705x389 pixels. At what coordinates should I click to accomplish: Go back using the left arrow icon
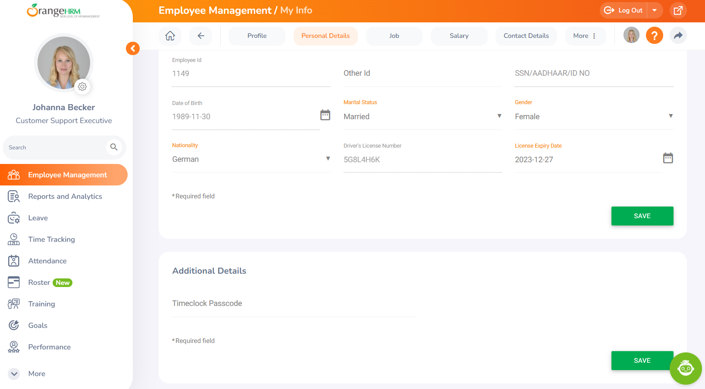tap(201, 36)
